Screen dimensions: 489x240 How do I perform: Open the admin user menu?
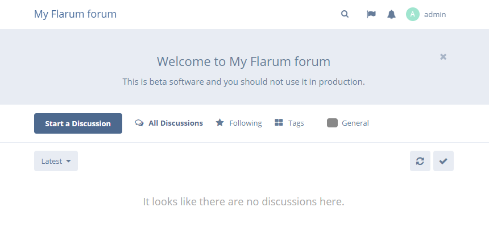tap(426, 14)
